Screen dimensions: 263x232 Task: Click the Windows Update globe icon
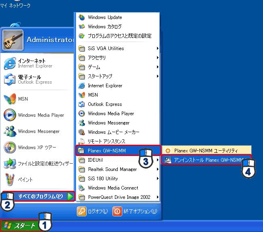pos(82,17)
